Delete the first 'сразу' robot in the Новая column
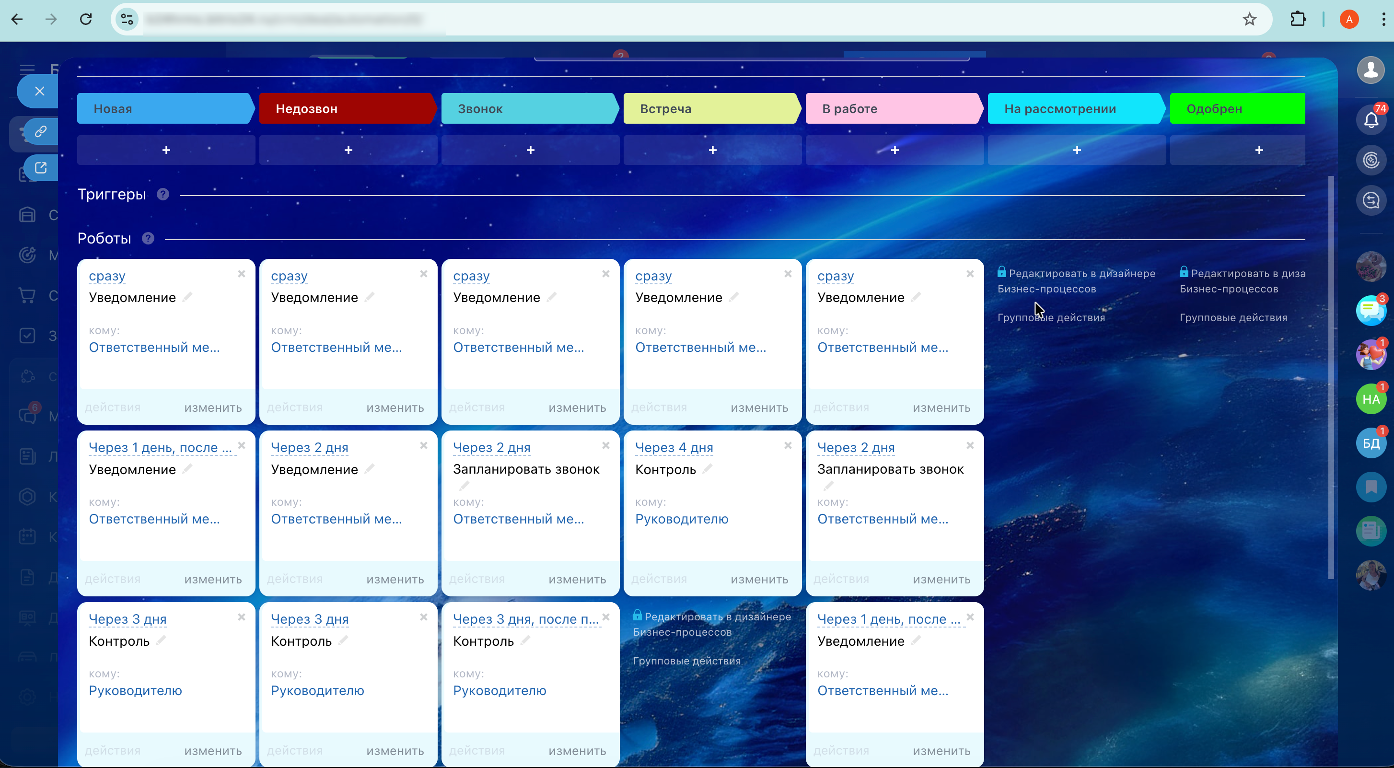Image resolution: width=1394 pixels, height=768 pixels. (241, 274)
